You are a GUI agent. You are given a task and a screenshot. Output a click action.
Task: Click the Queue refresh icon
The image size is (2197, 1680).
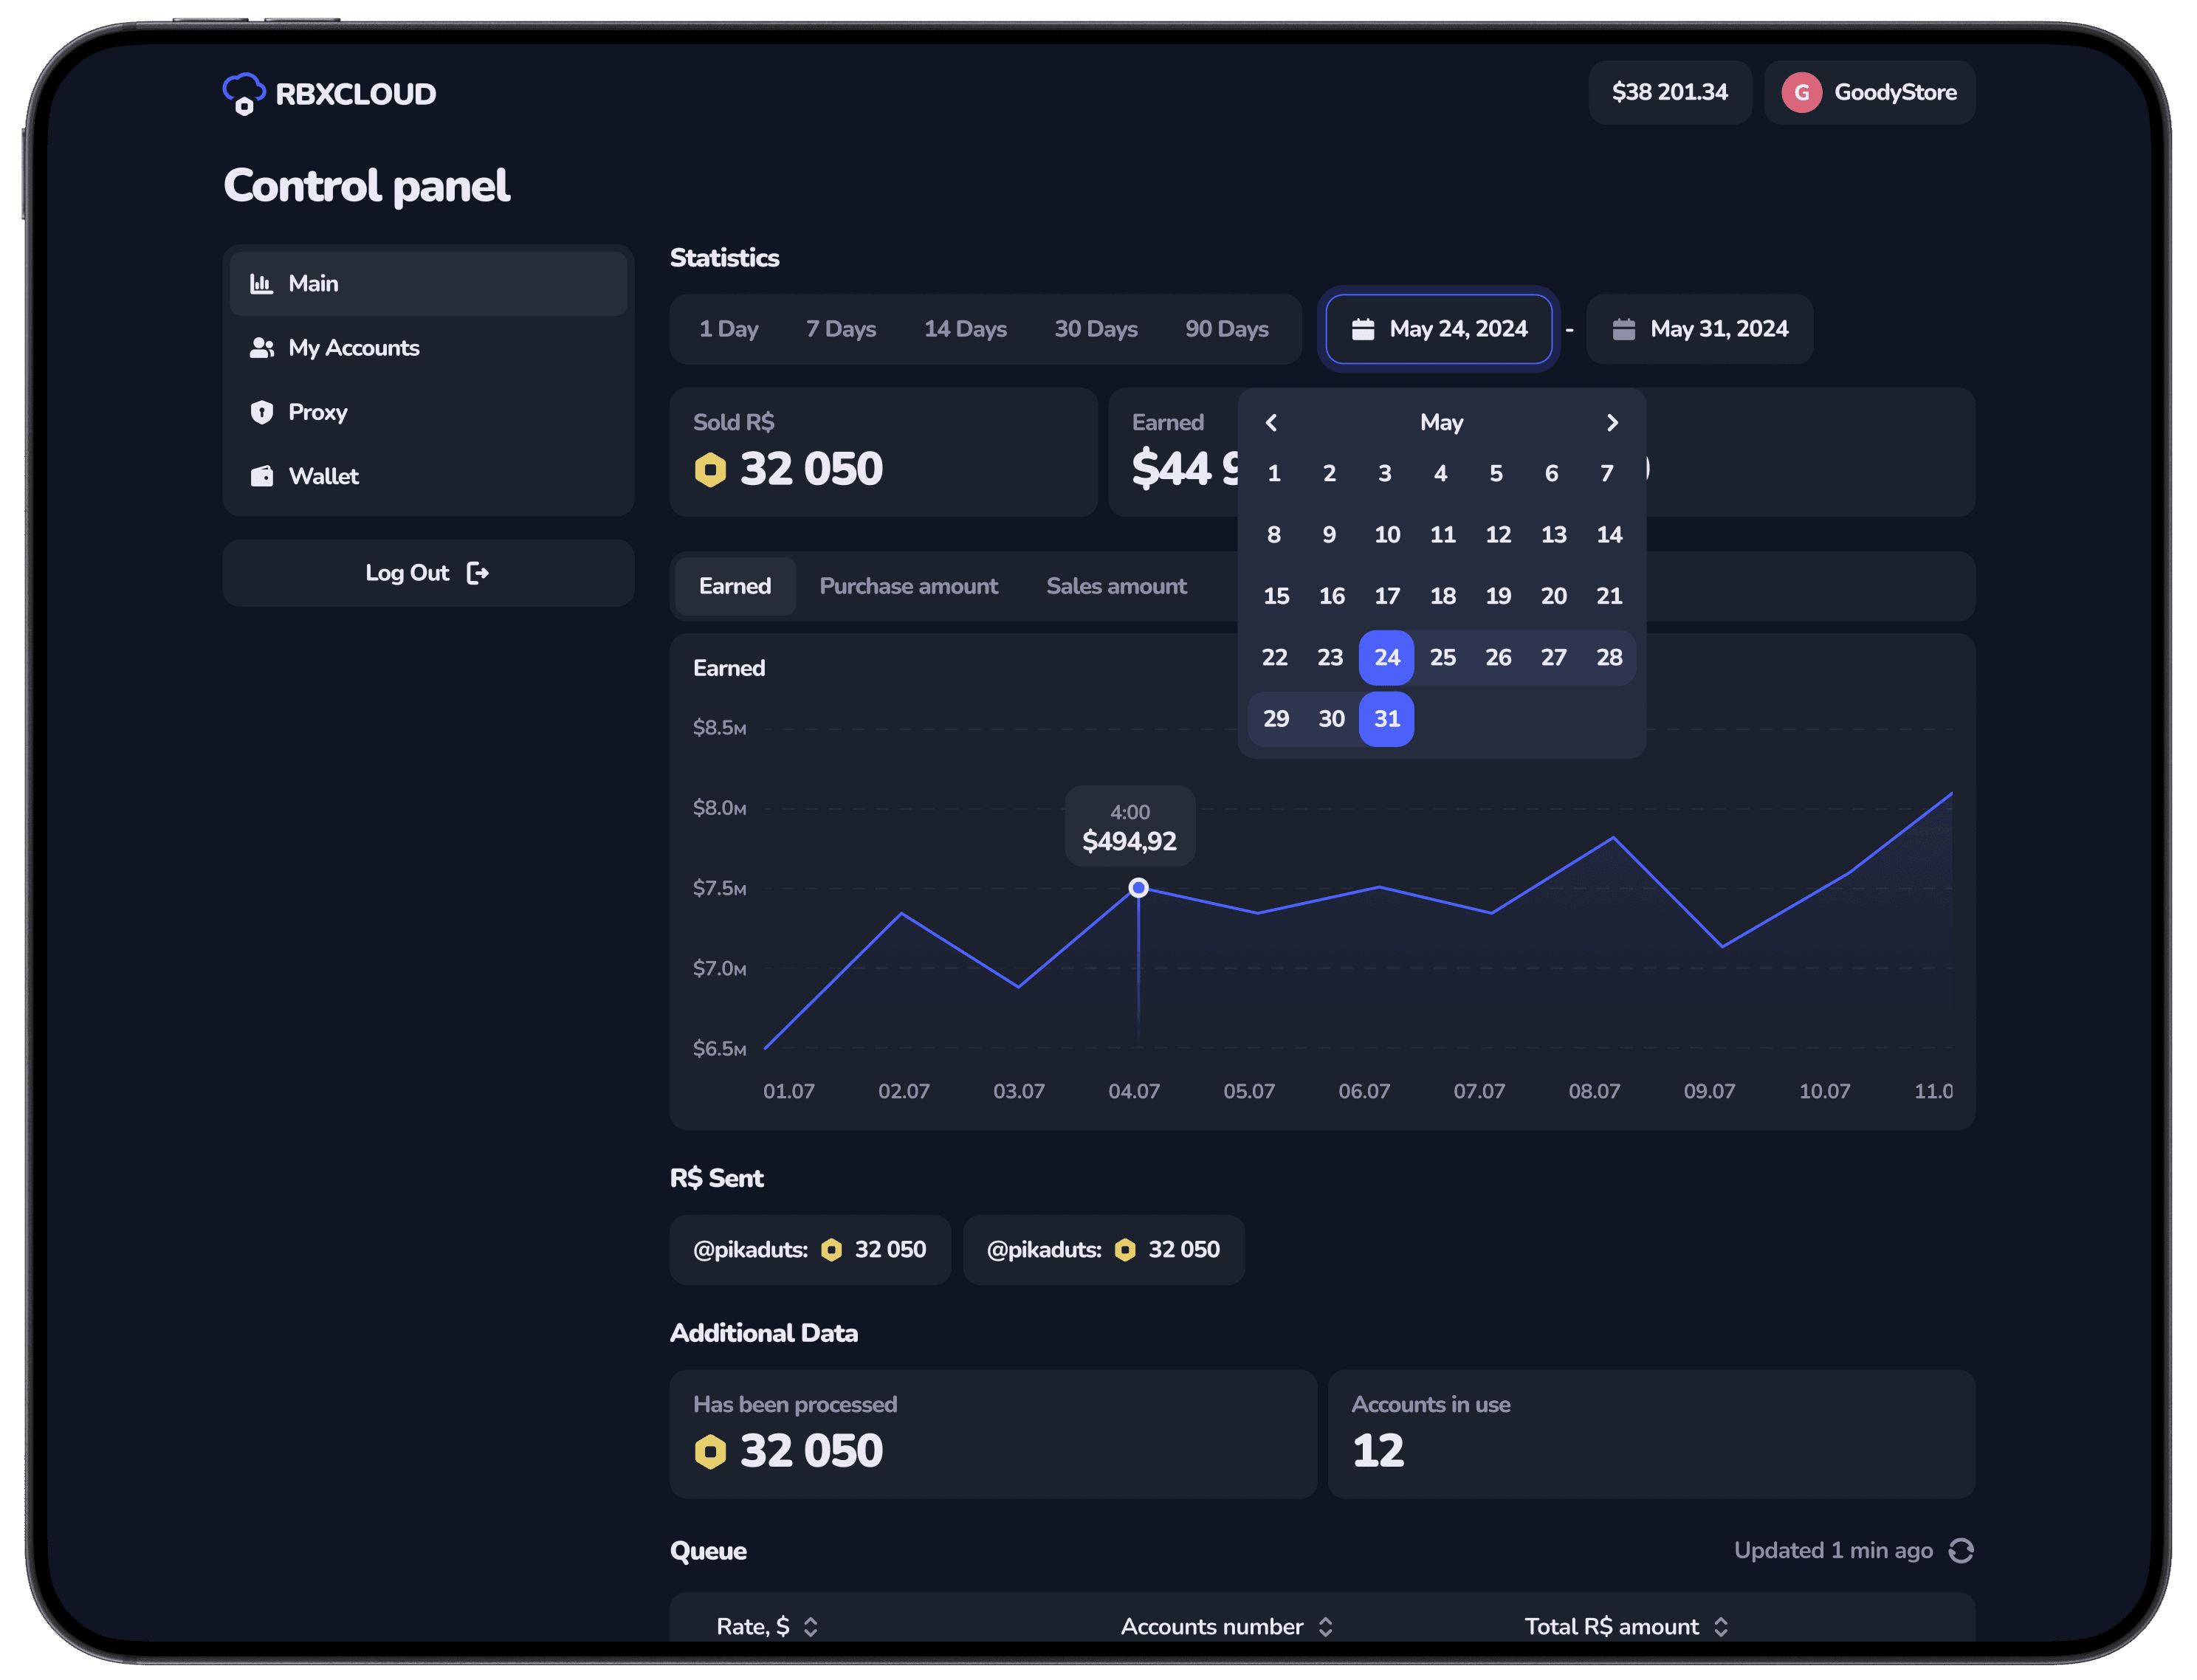point(1960,1550)
